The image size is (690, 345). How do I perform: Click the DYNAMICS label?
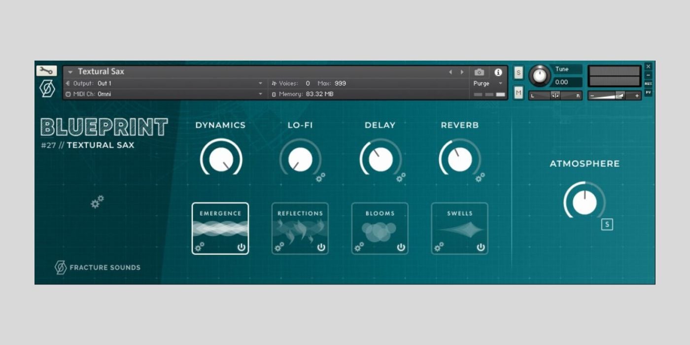coord(220,125)
